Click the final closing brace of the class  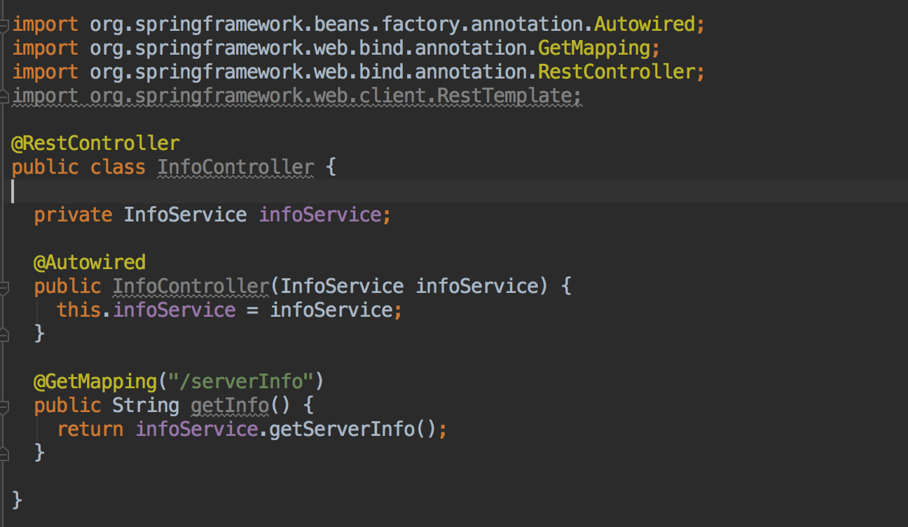(18, 501)
